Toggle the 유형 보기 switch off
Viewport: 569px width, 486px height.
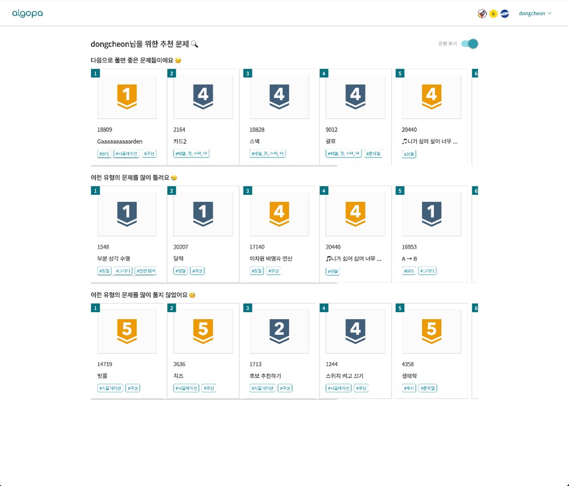click(470, 44)
